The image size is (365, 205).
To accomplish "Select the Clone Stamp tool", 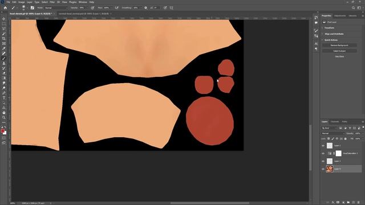I will click(4, 63).
